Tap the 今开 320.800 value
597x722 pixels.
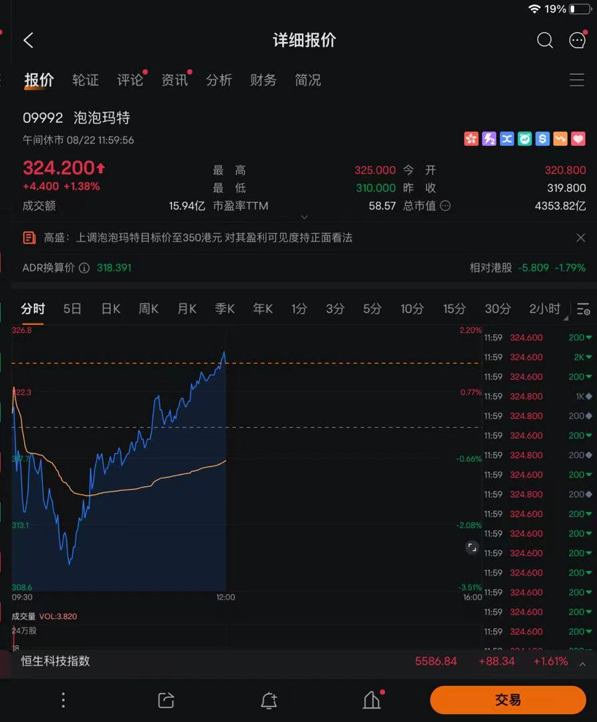click(565, 170)
